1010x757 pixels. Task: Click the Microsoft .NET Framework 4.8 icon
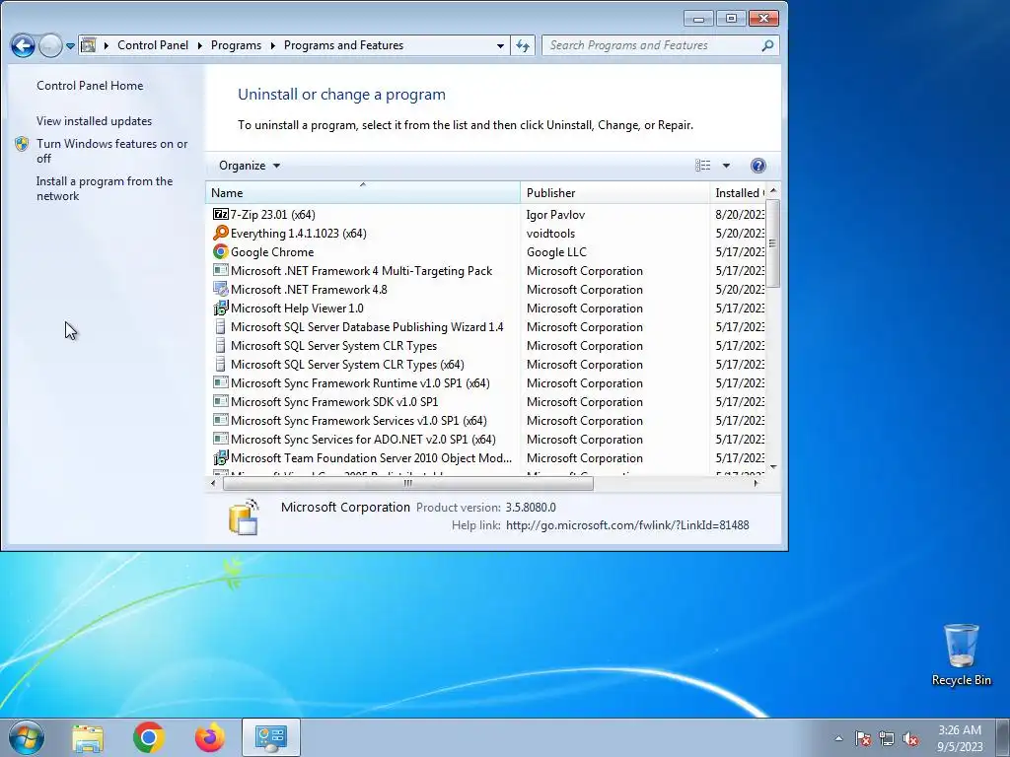(x=220, y=289)
